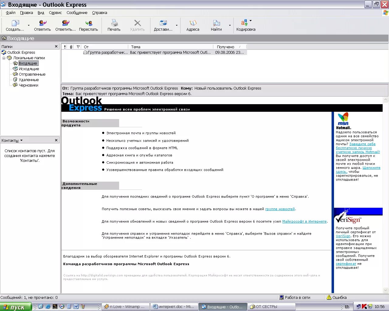Sort message list by От column

click(x=105, y=47)
